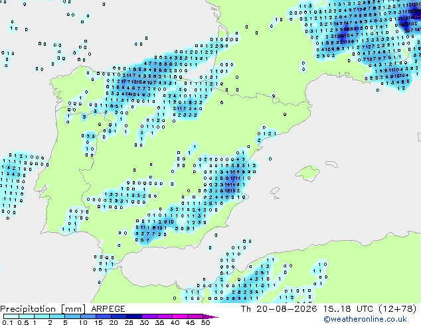421x325 pixels.
Task: Pick the 15–20 mm legend color swatch
Action: (103, 316)
